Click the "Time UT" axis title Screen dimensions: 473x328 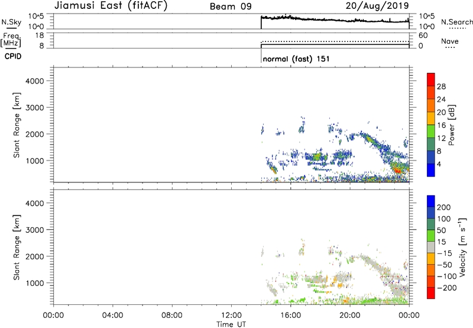point(231,324)
